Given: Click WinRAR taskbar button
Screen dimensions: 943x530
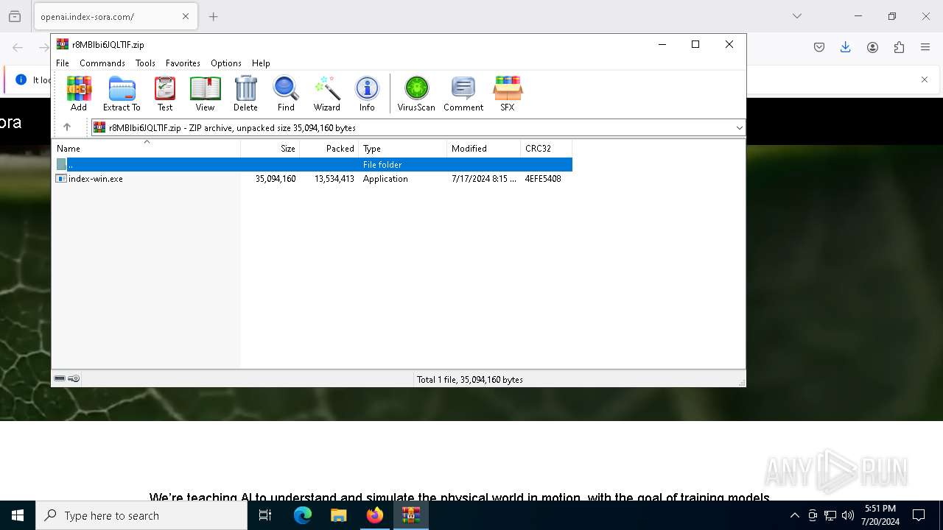Looking at the screenshot, I should [x=411, y=515].
